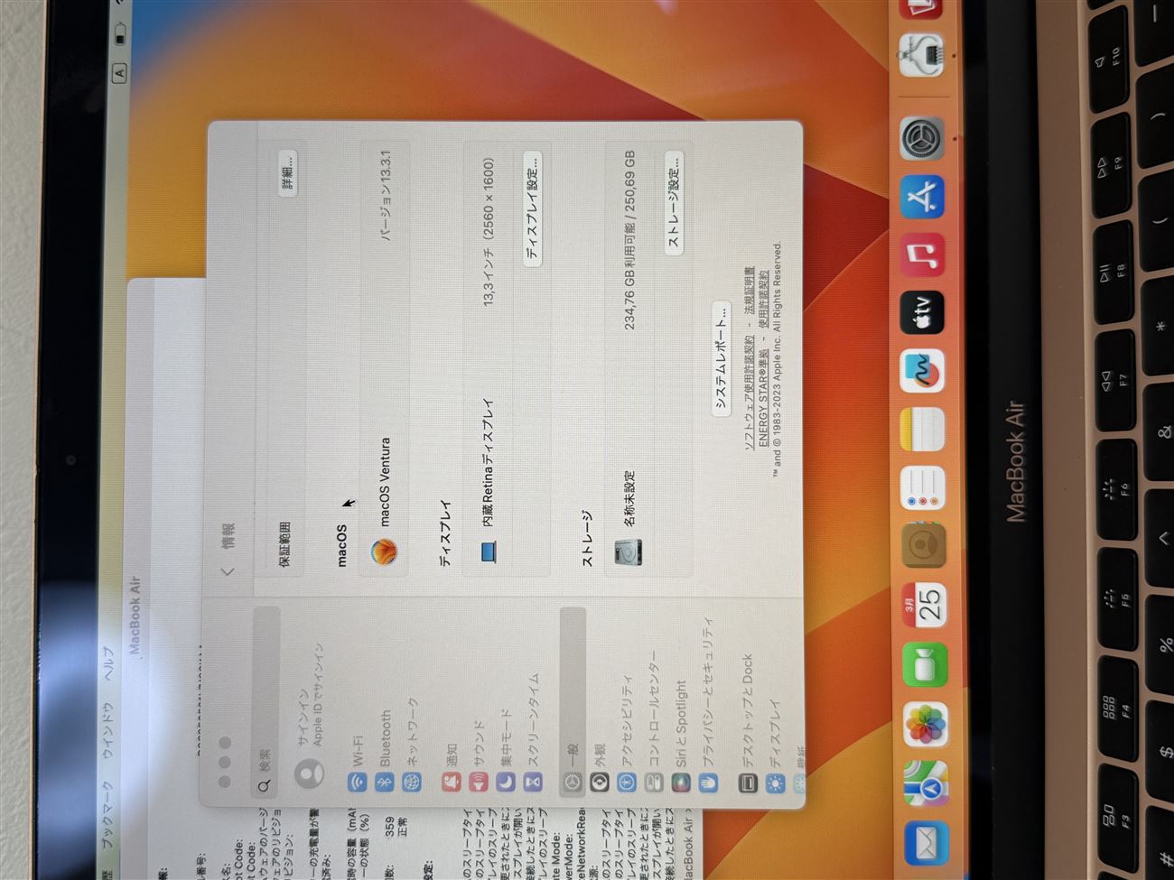Image resolution: width=1174 pixels, height=880 pixels.
Task: Open ストレージ設定... button
Action: [x=673, y=202]
